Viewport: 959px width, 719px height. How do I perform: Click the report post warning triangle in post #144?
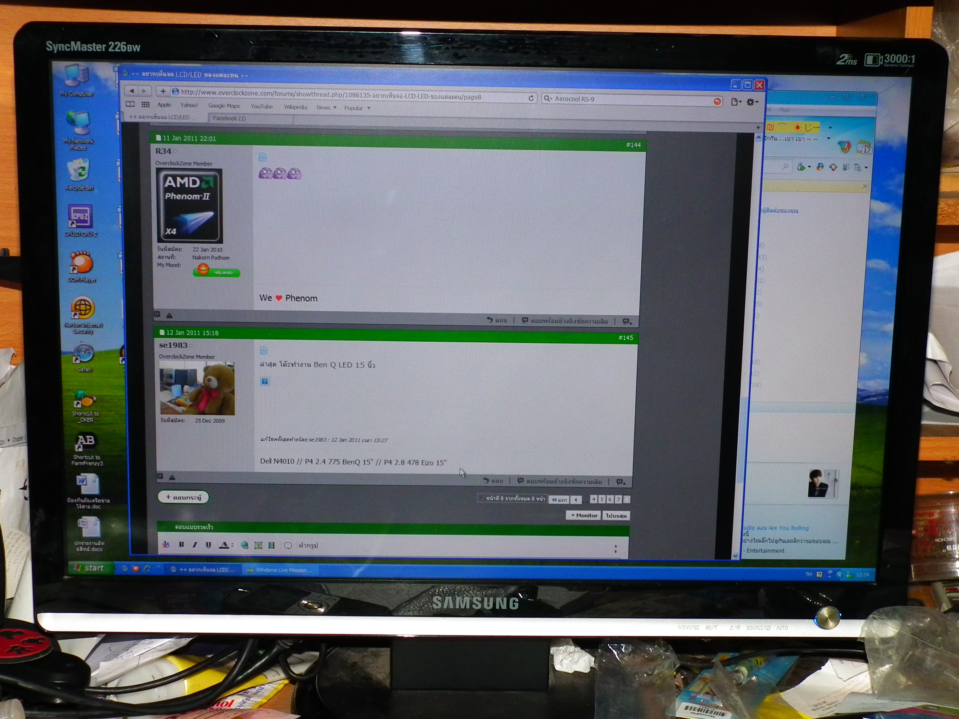[170, 316]
